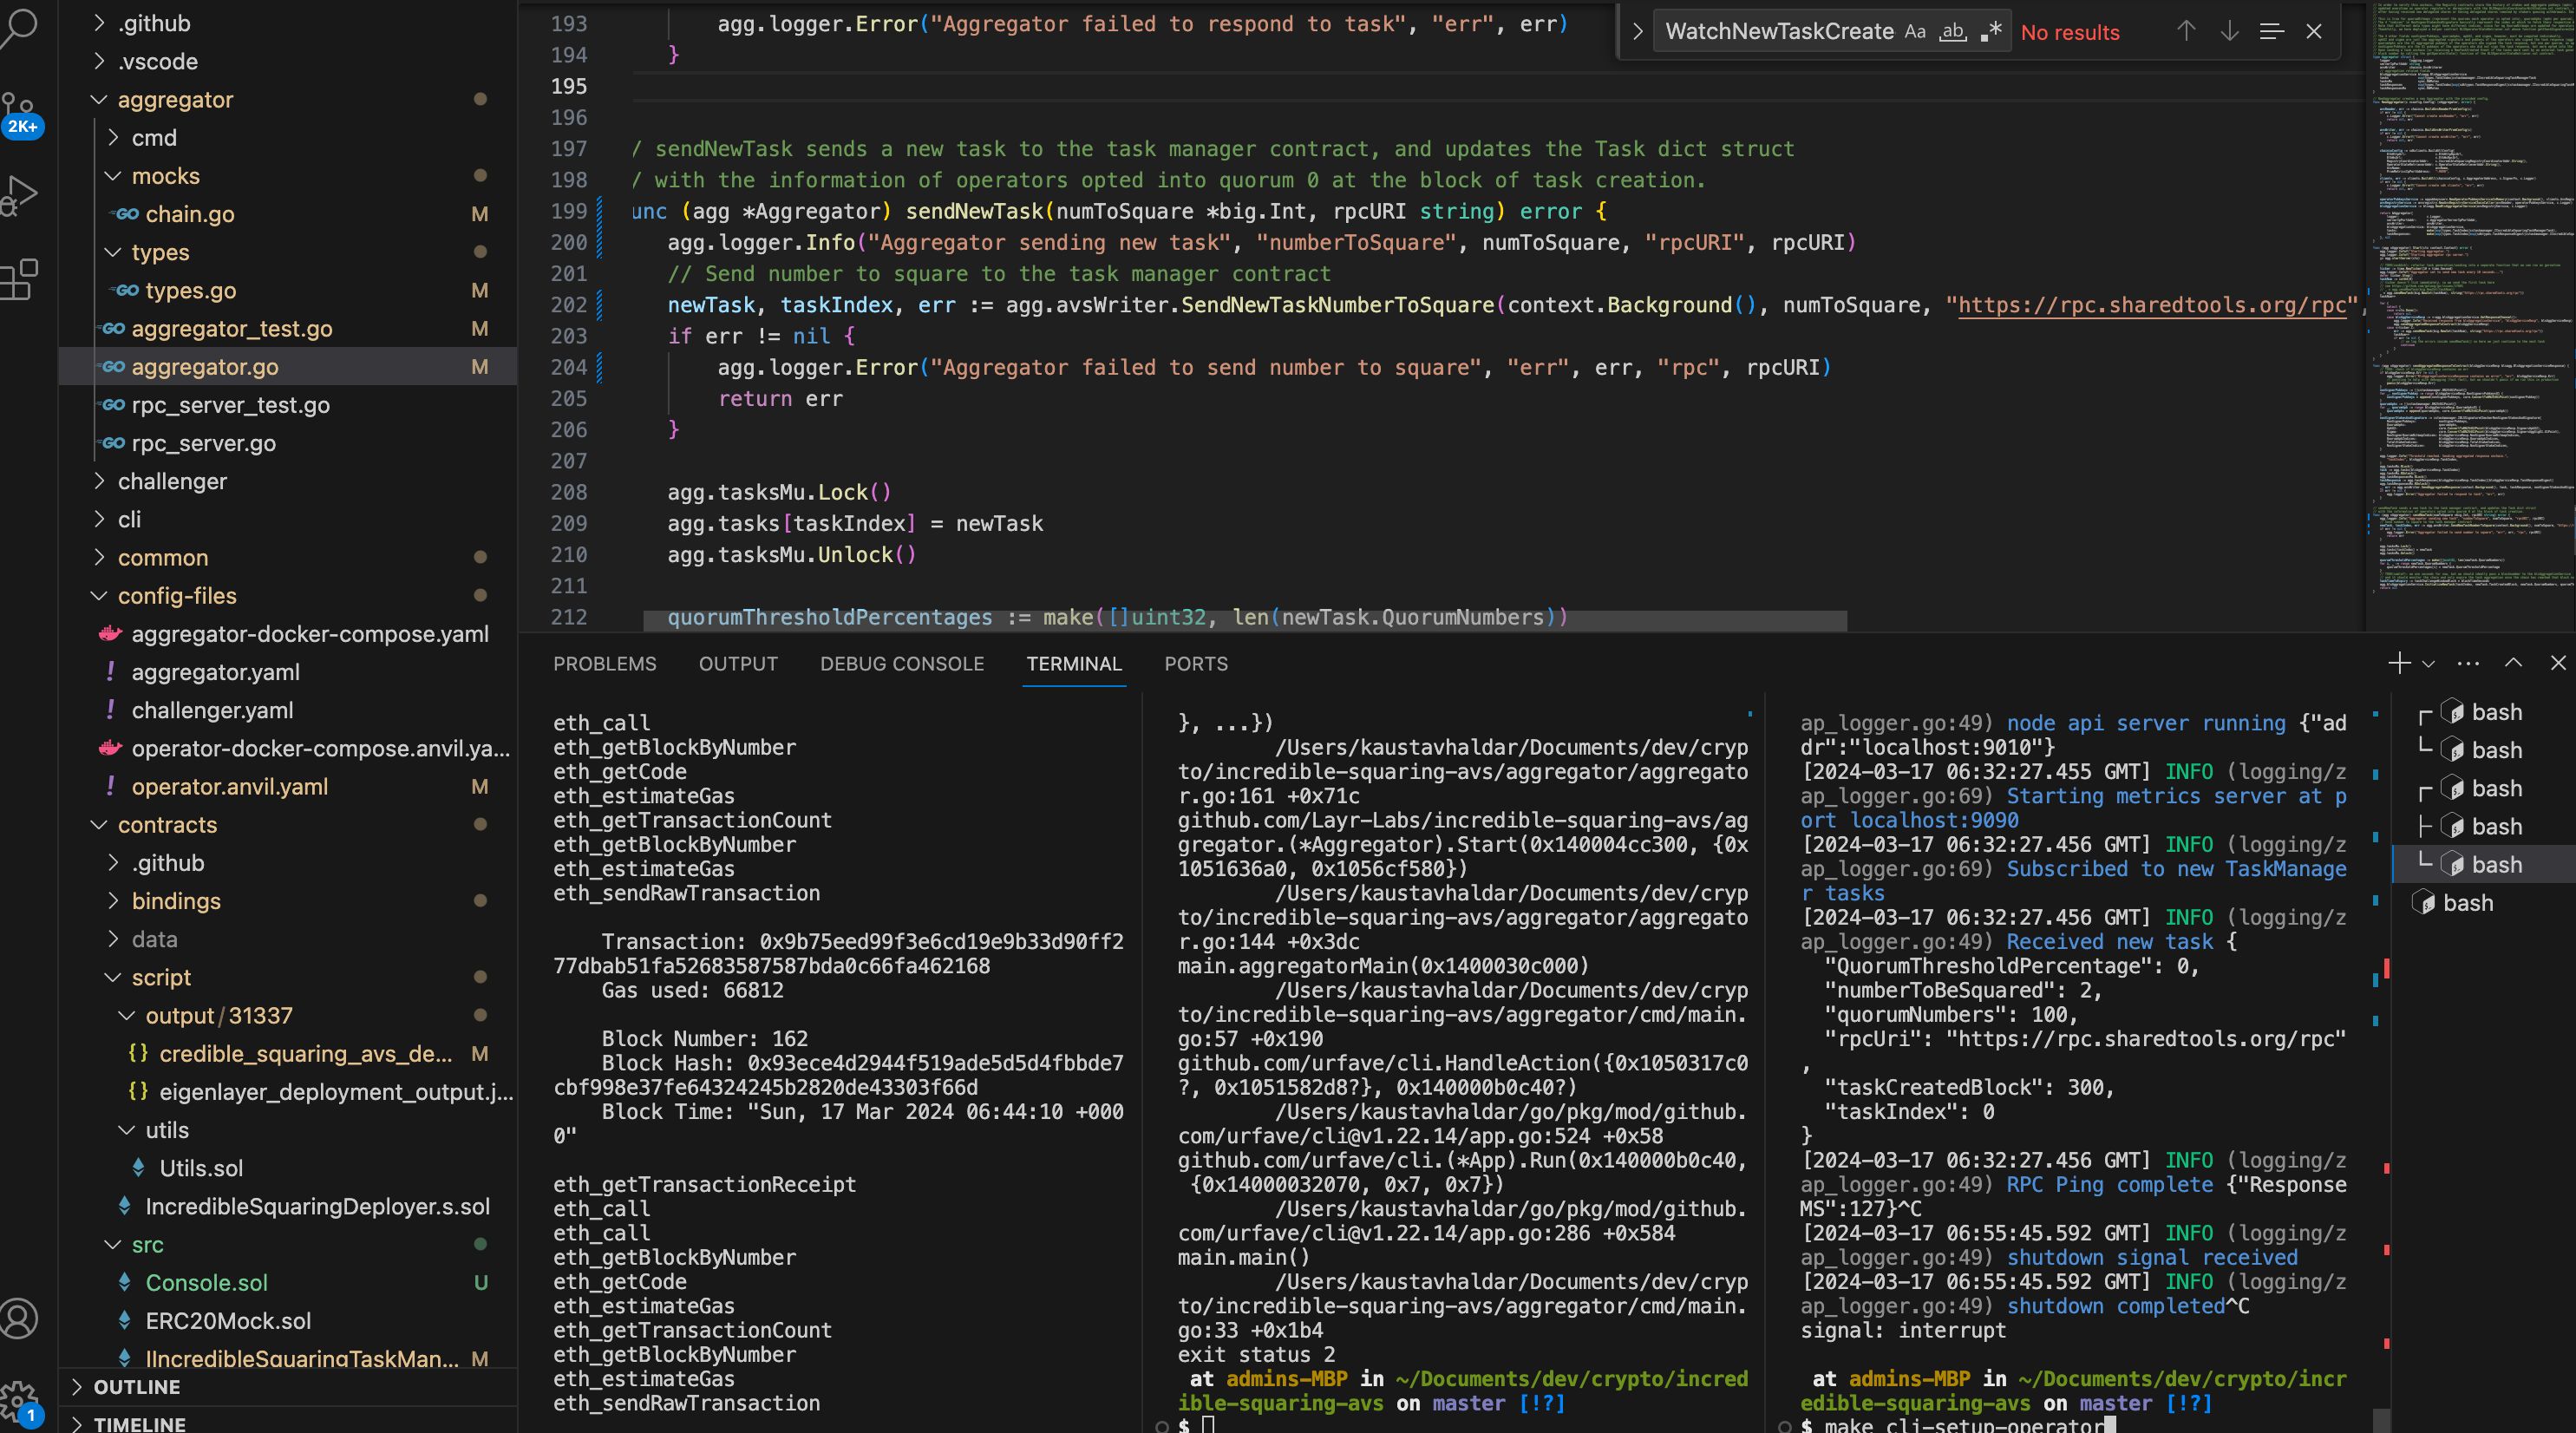Open IncredibleSquaringDeployer.s.sol file

click(x=317, y=1206)
